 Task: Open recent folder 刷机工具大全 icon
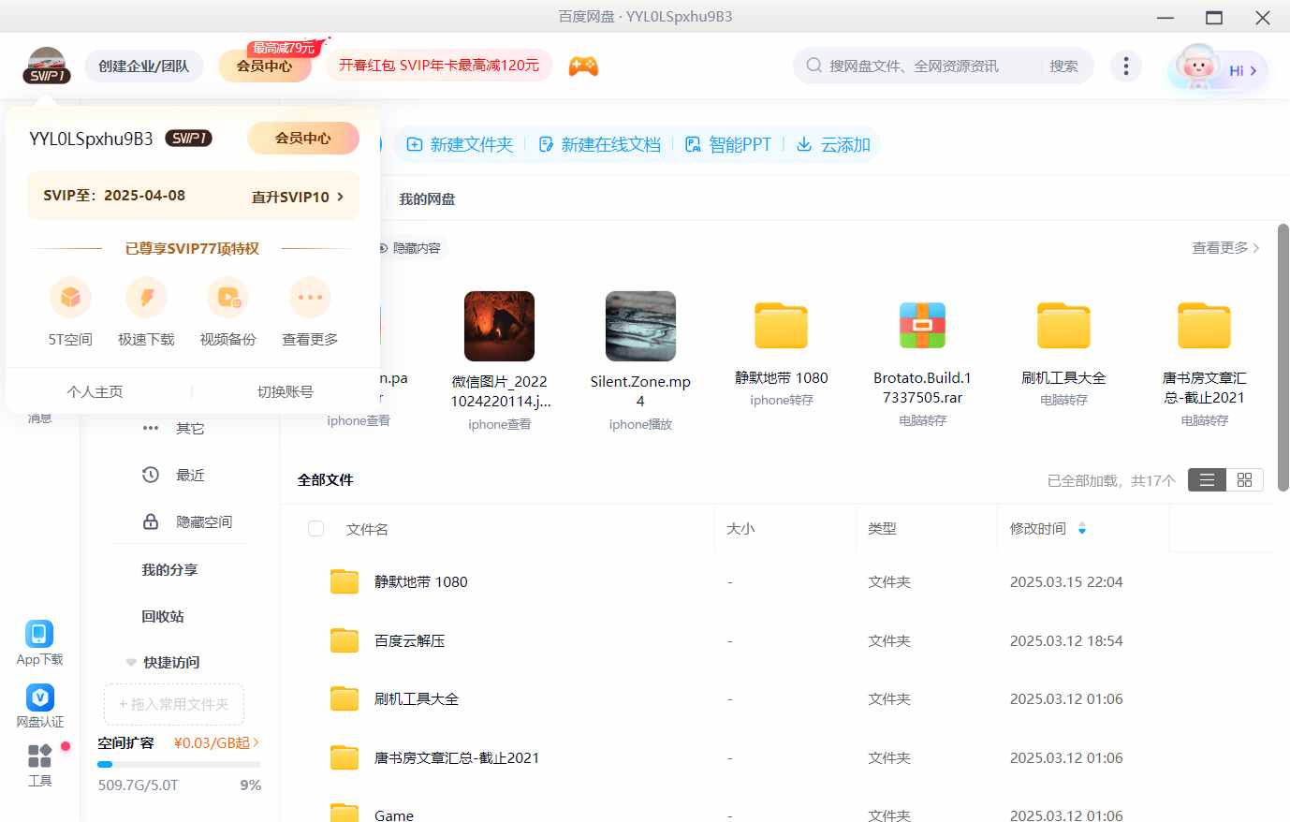point(1063,326)
